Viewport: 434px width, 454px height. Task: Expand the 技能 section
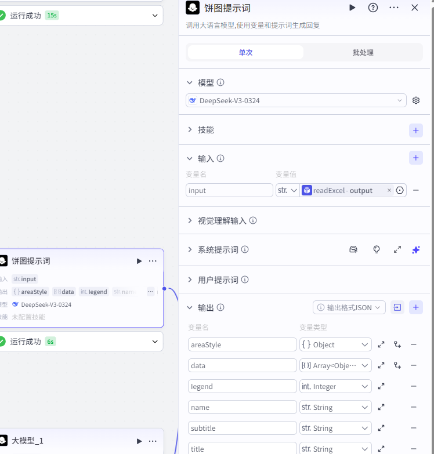[190, 130]
